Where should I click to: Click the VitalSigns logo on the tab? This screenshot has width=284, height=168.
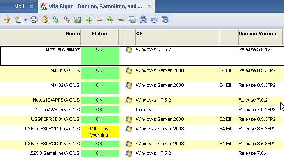click(44, 6)
